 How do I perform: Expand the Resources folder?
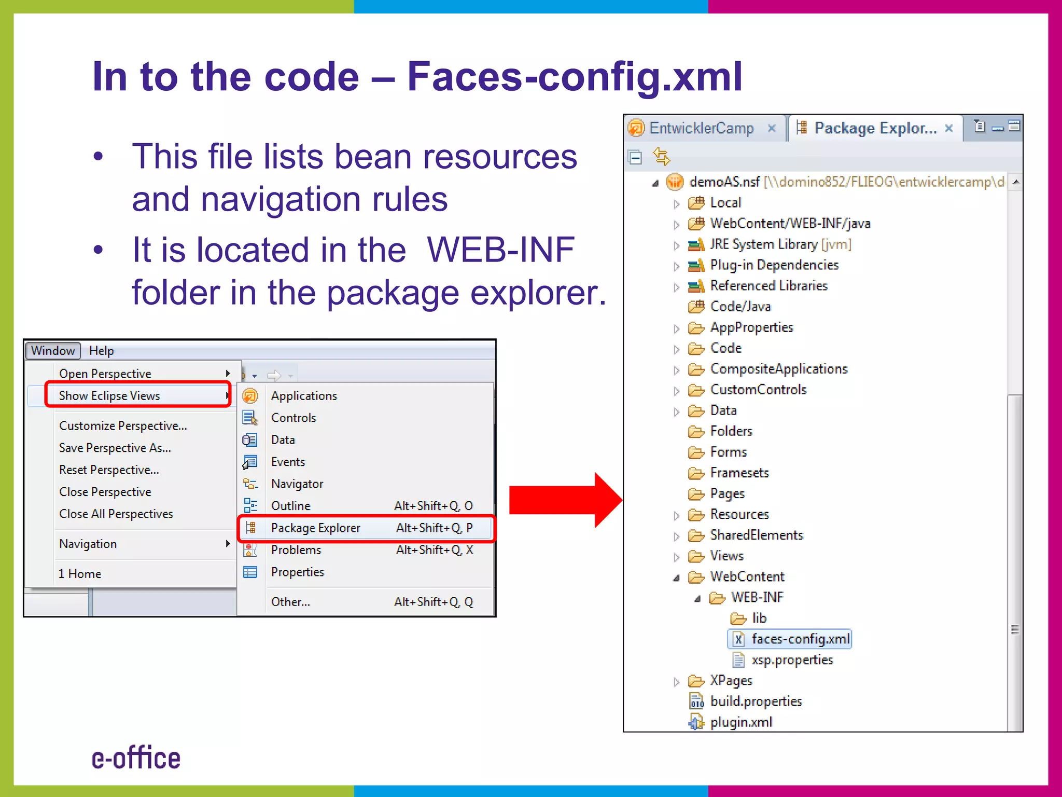pyautogui.click(x=676, y=515)
